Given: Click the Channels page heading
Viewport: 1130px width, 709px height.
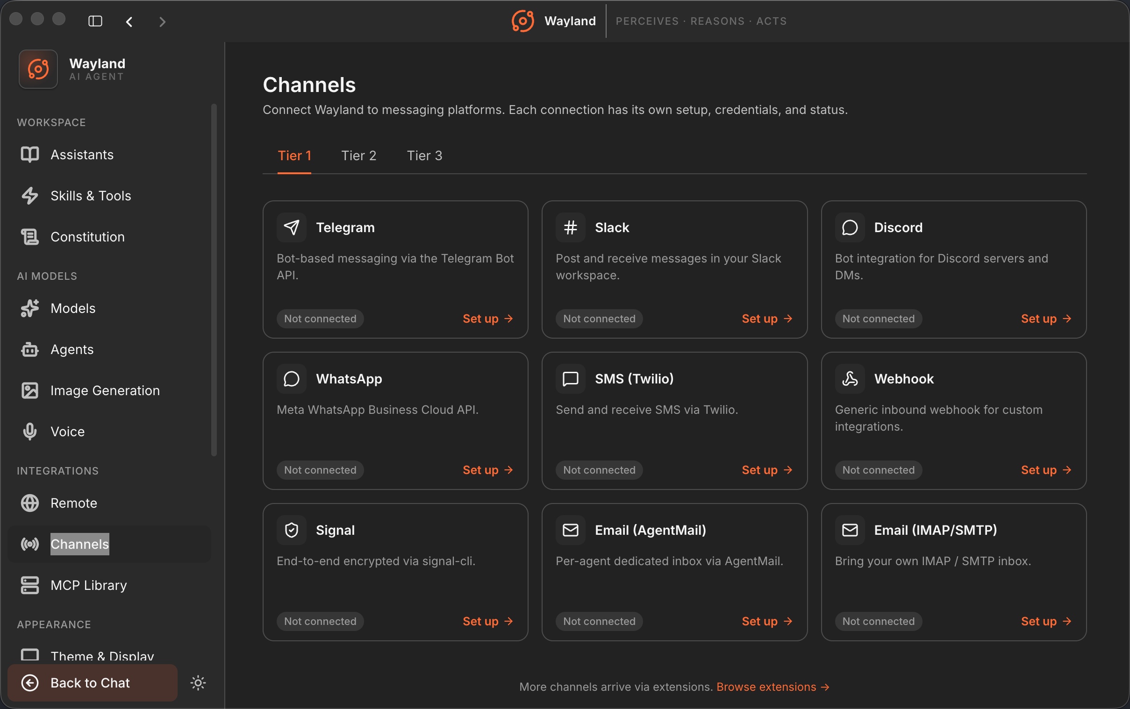Looking at the screenshot, I should click(x=309, y=85).
